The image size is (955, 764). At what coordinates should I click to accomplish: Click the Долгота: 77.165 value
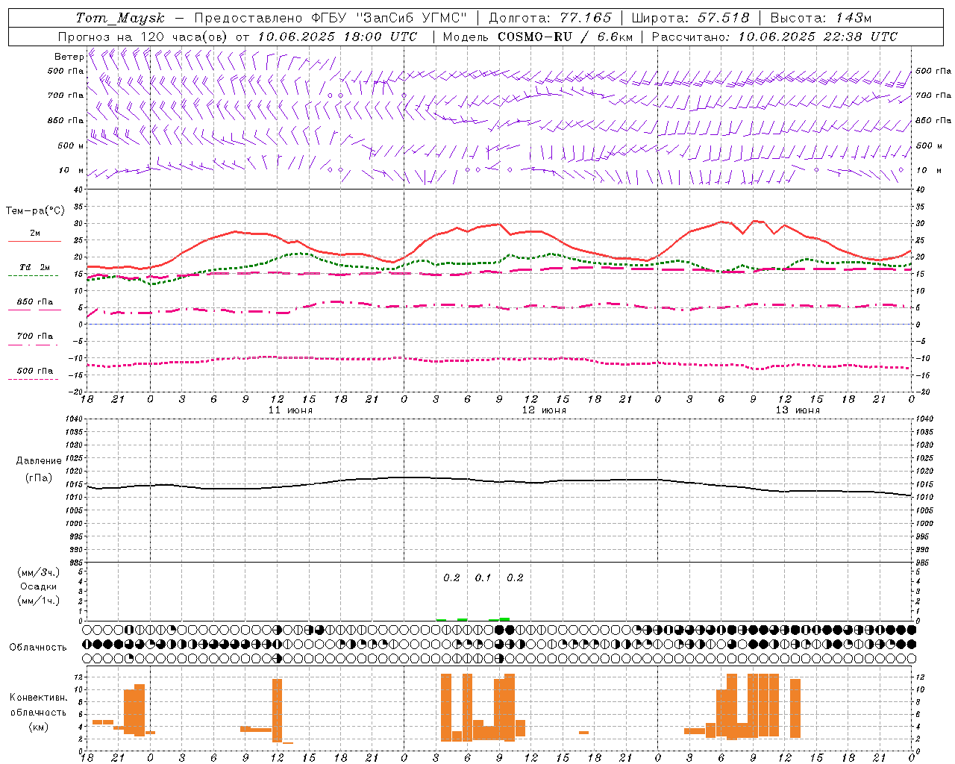pos(550,18)
